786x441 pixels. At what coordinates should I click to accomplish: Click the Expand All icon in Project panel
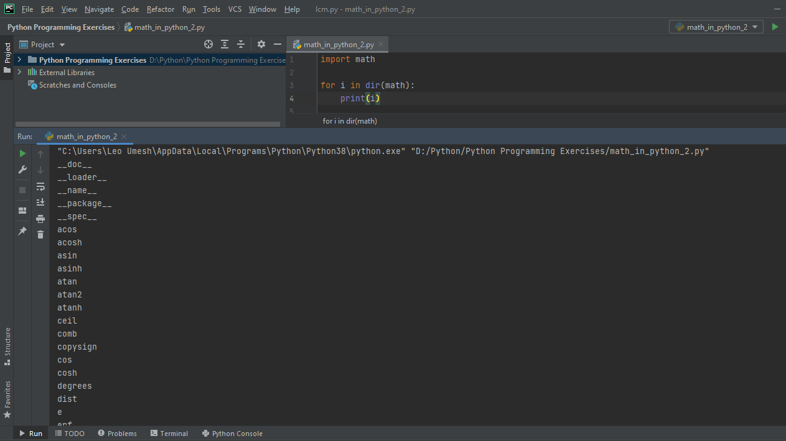(225, 44)
